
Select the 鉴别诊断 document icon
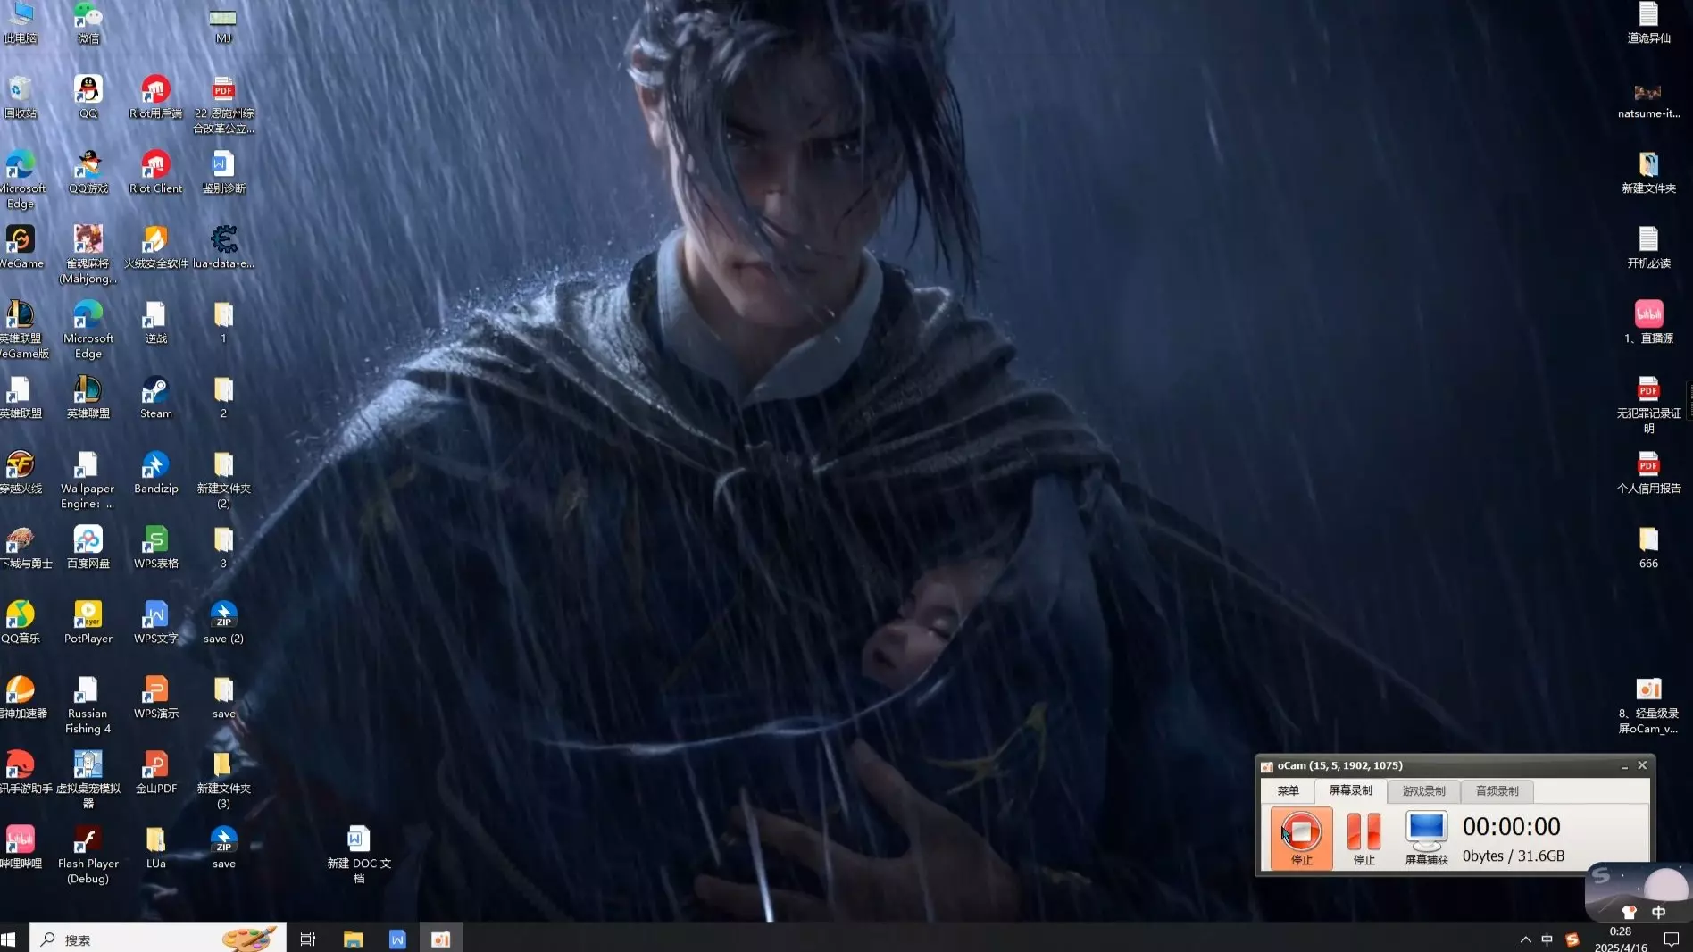coord(223,172)
